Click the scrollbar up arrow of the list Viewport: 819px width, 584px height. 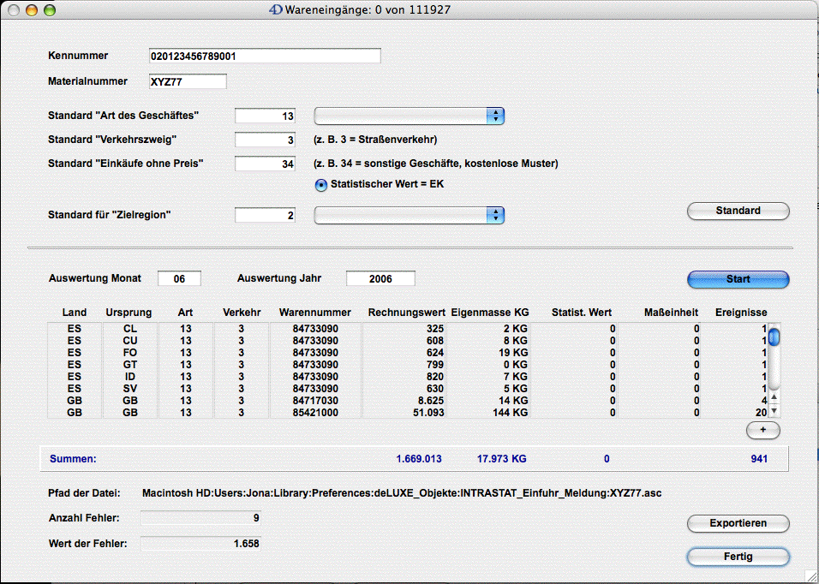[774, 396]
